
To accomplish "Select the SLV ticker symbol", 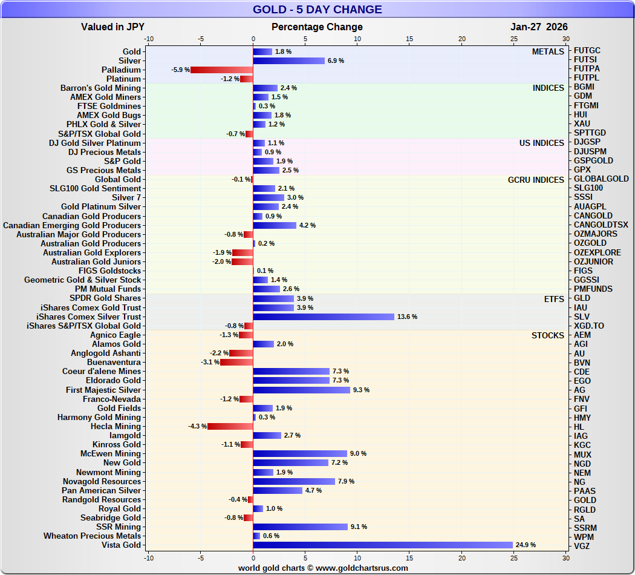I will click(581, 317).
